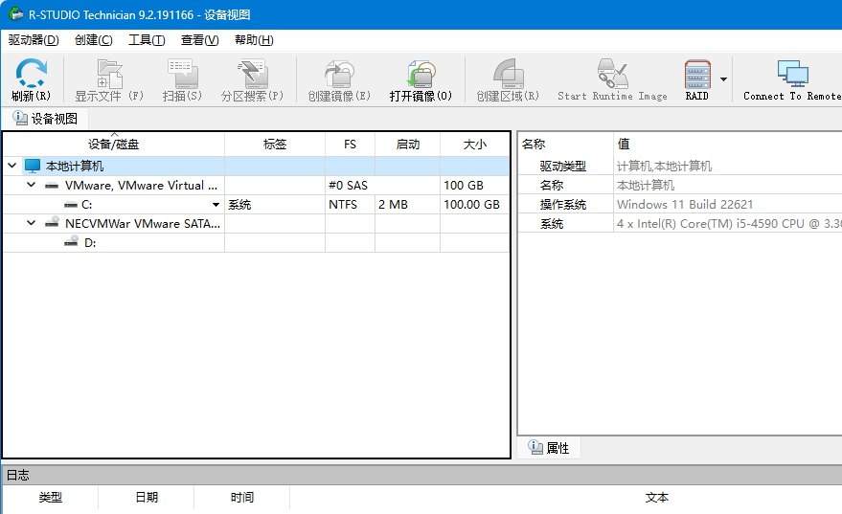Click the log 类型 column header
The height and width of the screenshot is (514, 842).
tap(51, 498)
